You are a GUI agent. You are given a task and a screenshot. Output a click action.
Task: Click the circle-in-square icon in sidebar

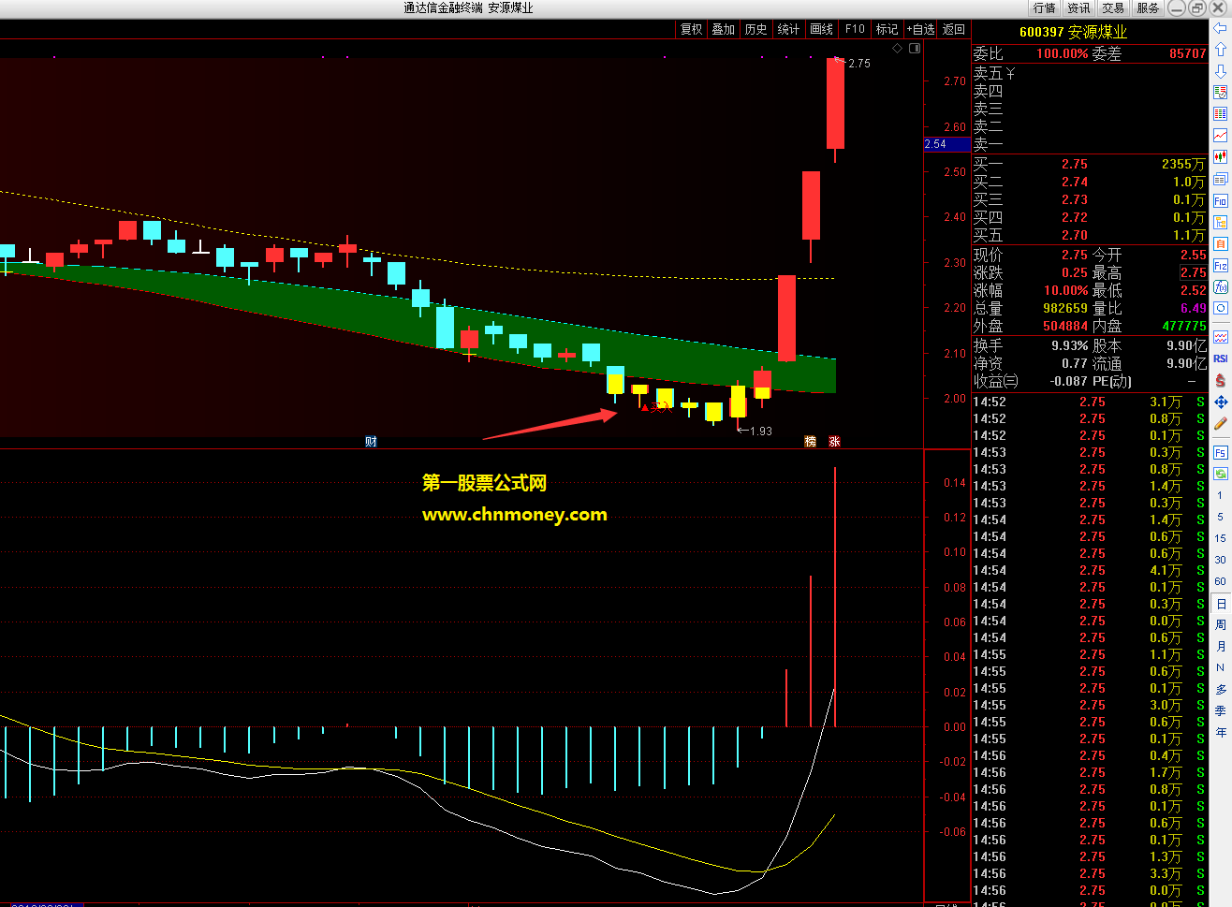point(1221,308)
